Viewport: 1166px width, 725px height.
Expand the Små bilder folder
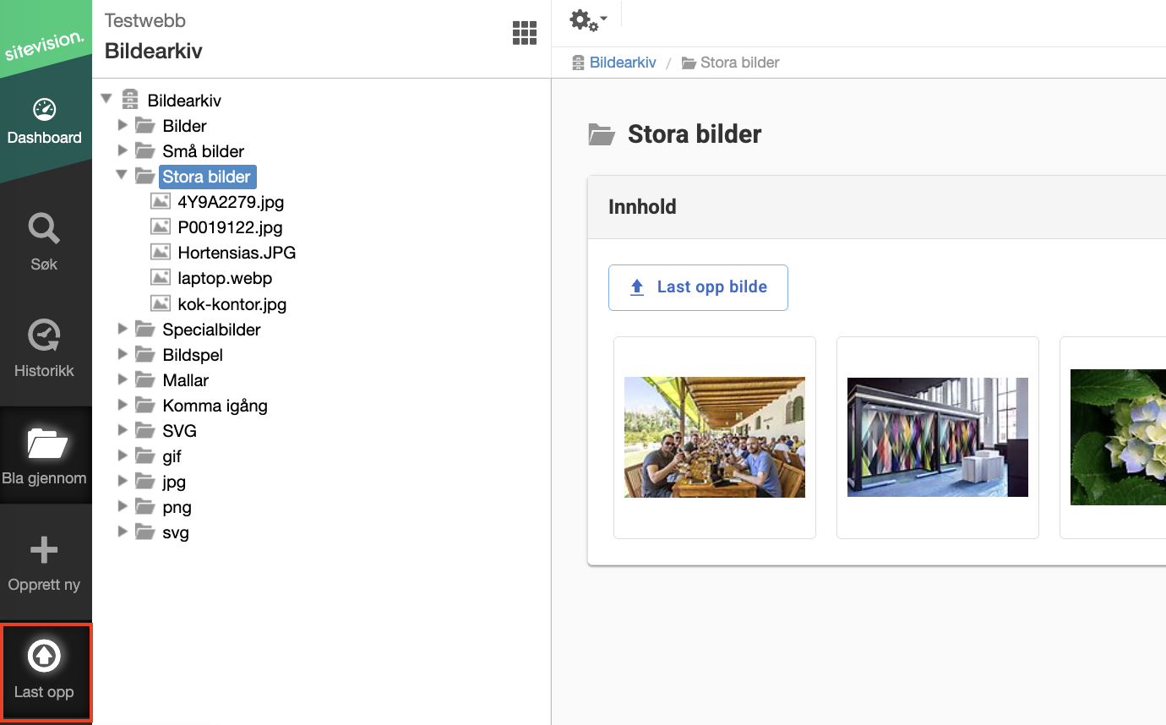[123, 150]
